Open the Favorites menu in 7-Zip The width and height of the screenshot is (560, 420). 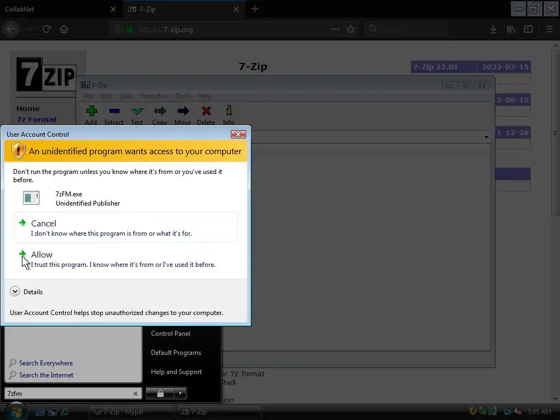coord(154,96)
